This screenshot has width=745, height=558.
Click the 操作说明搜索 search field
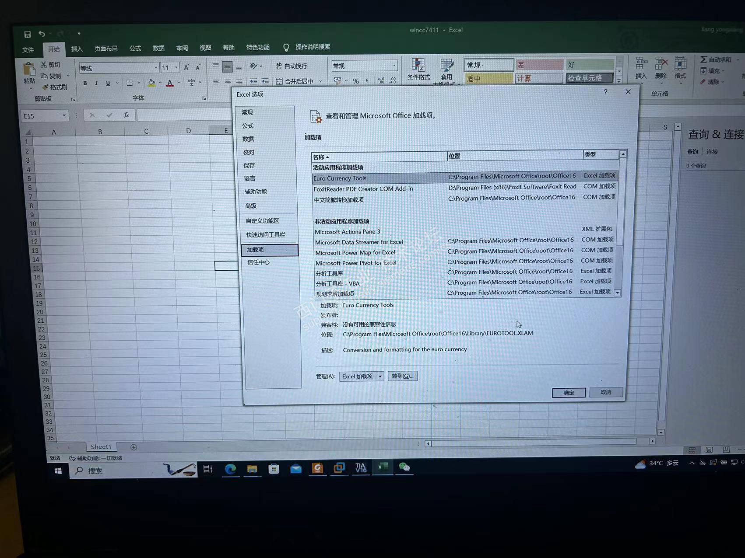313,47
